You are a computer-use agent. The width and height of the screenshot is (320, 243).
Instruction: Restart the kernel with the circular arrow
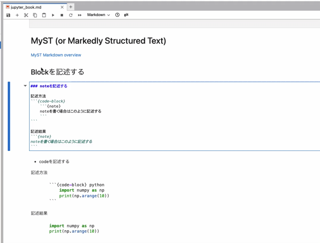point(71,15)
